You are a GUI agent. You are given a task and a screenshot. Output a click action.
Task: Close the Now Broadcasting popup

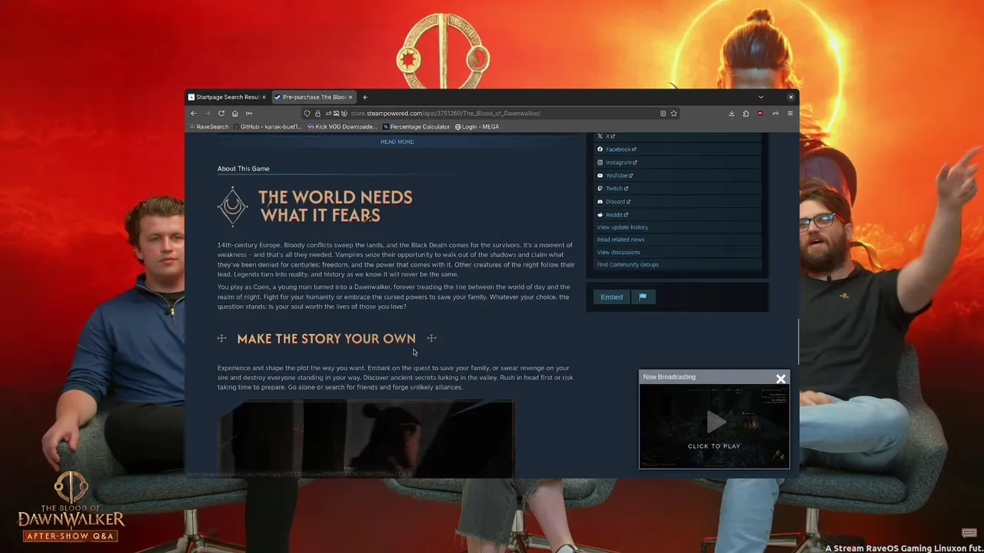pyautogui.click(x=781, y=379)
